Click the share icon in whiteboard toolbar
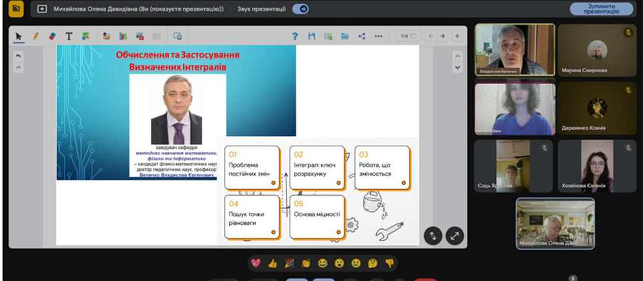Screen dimensions: 644x281 point(362,36)
